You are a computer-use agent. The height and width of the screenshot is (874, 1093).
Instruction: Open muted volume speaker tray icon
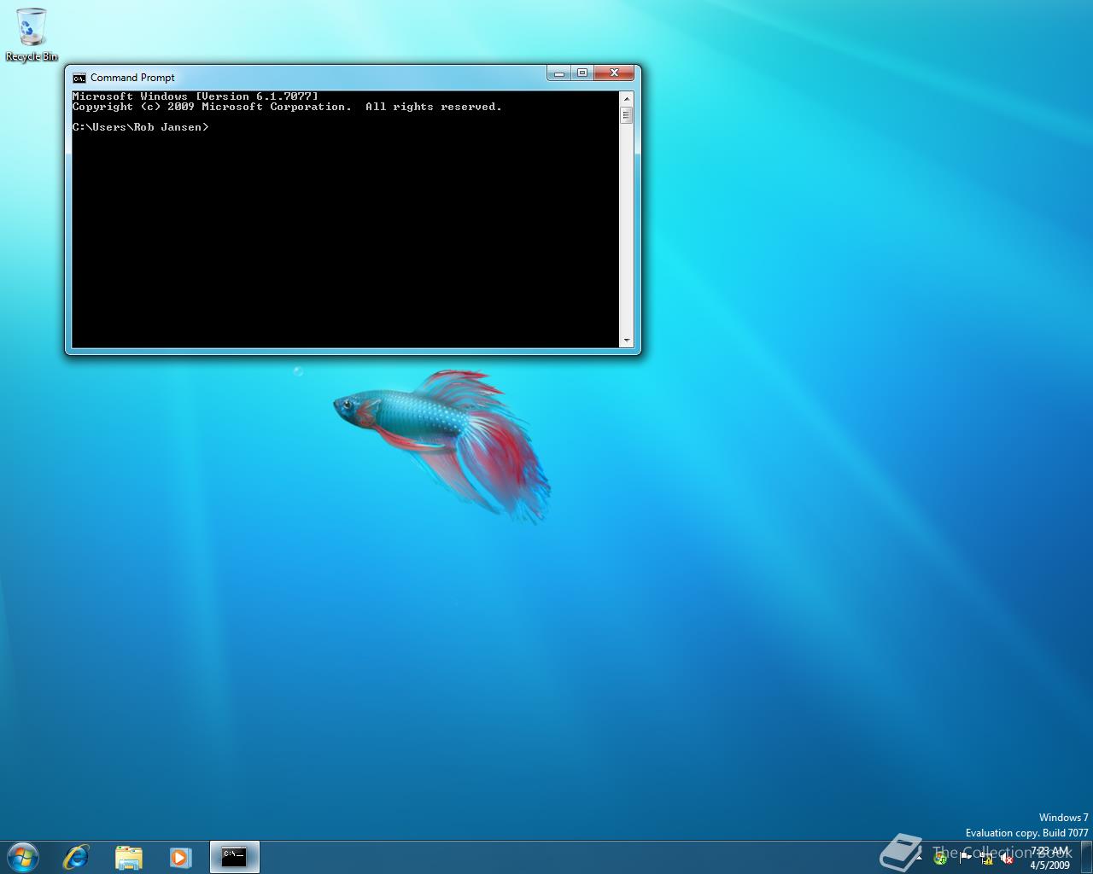pyautogui.click(x=1006, y=859)
